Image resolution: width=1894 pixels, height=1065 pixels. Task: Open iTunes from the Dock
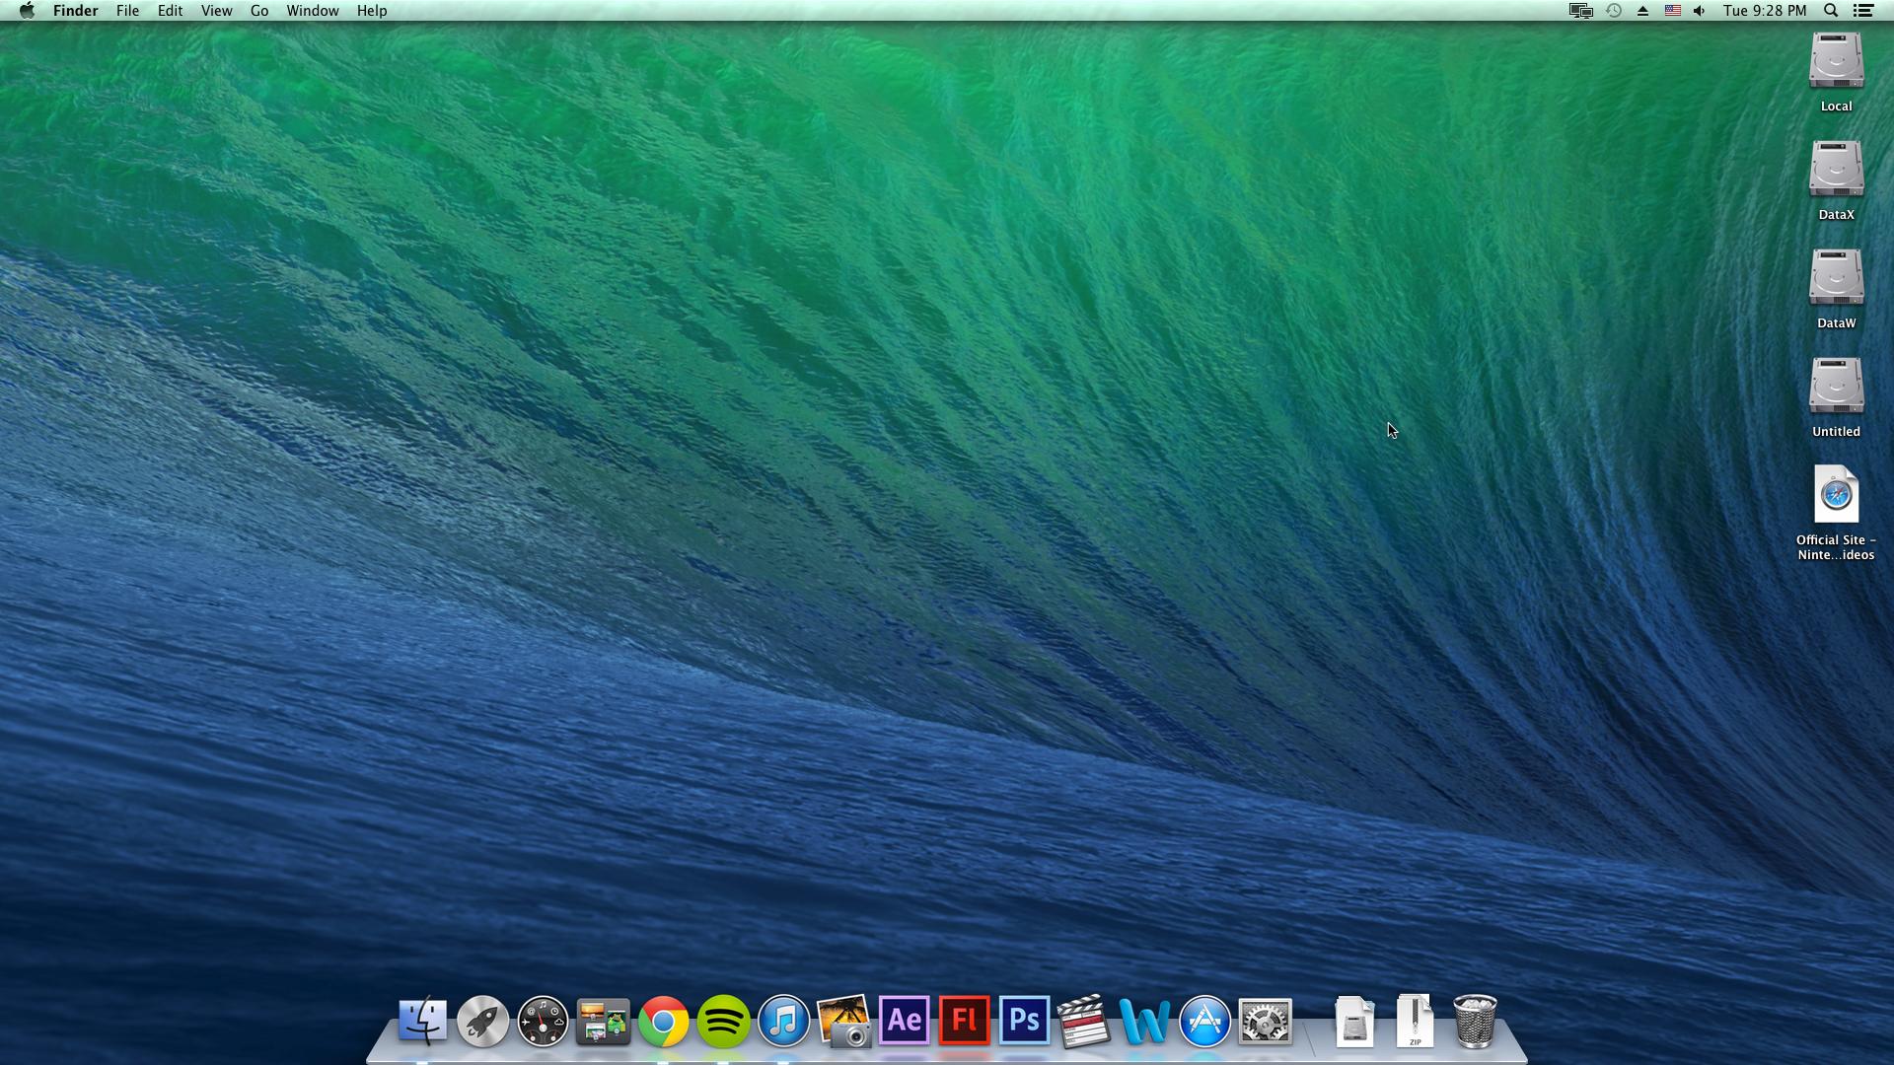tap(783, 1021)
